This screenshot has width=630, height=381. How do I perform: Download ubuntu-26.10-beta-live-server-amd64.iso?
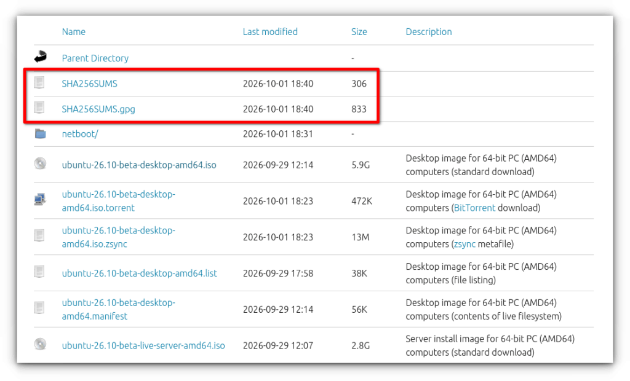click(x=143, y=346)
